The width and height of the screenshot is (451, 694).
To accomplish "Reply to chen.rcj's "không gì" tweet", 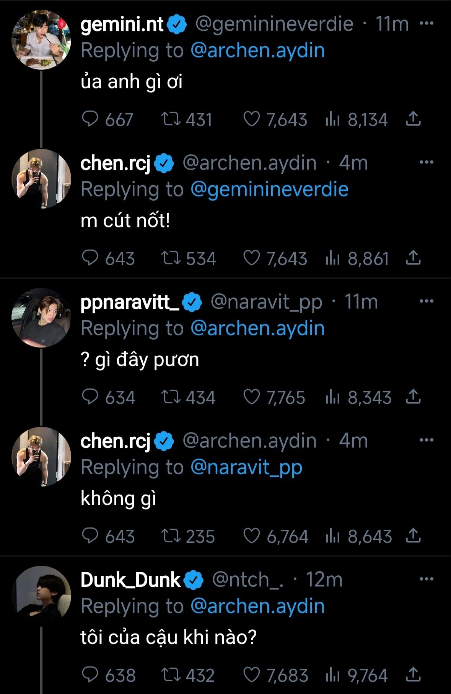I will point(90,536).
